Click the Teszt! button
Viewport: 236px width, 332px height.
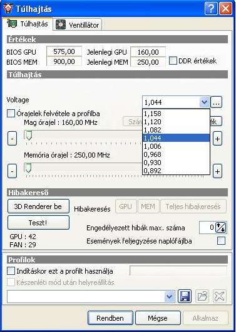[38, 223]
